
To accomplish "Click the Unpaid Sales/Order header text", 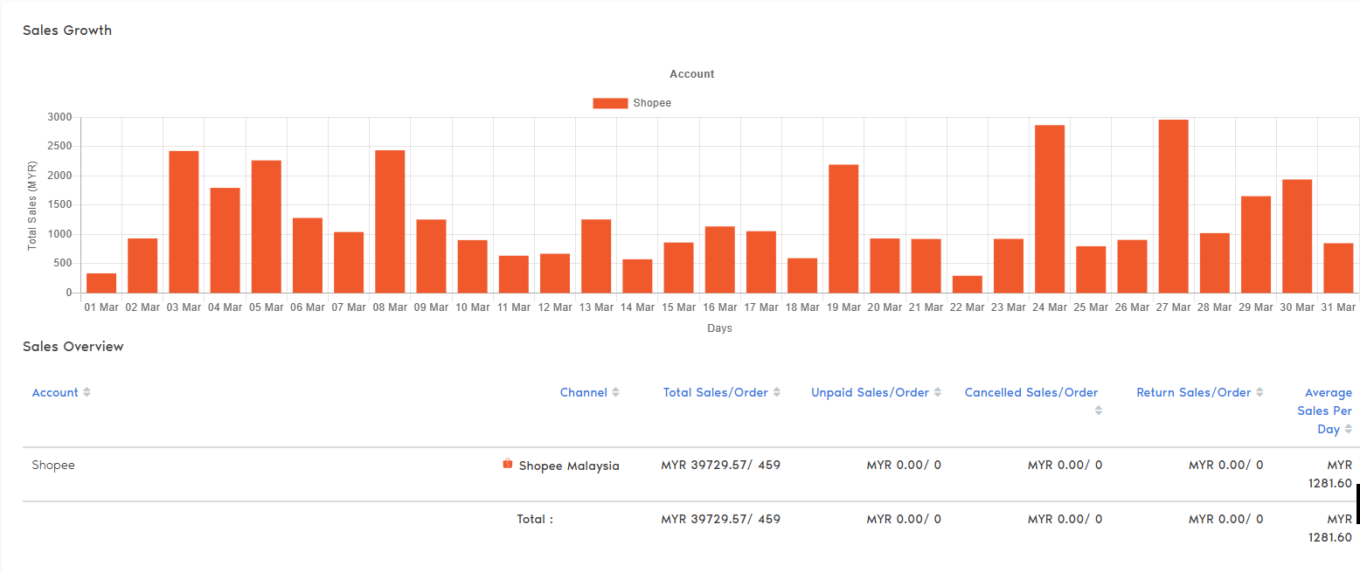I will 870,393.
